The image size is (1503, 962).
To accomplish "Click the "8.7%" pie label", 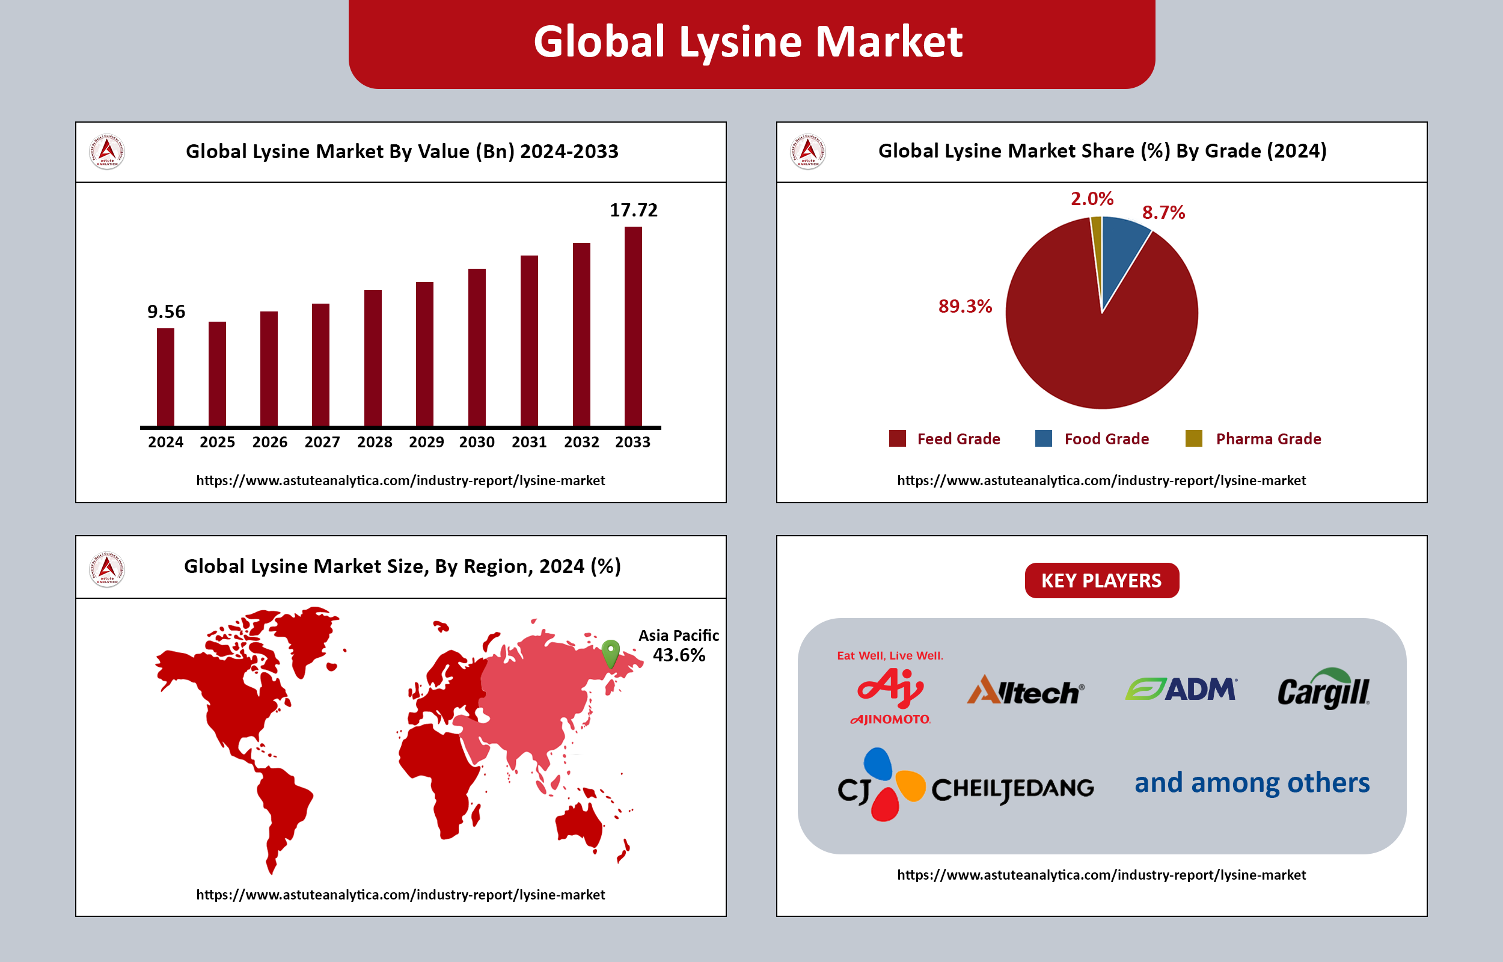I will point(1163,212).
